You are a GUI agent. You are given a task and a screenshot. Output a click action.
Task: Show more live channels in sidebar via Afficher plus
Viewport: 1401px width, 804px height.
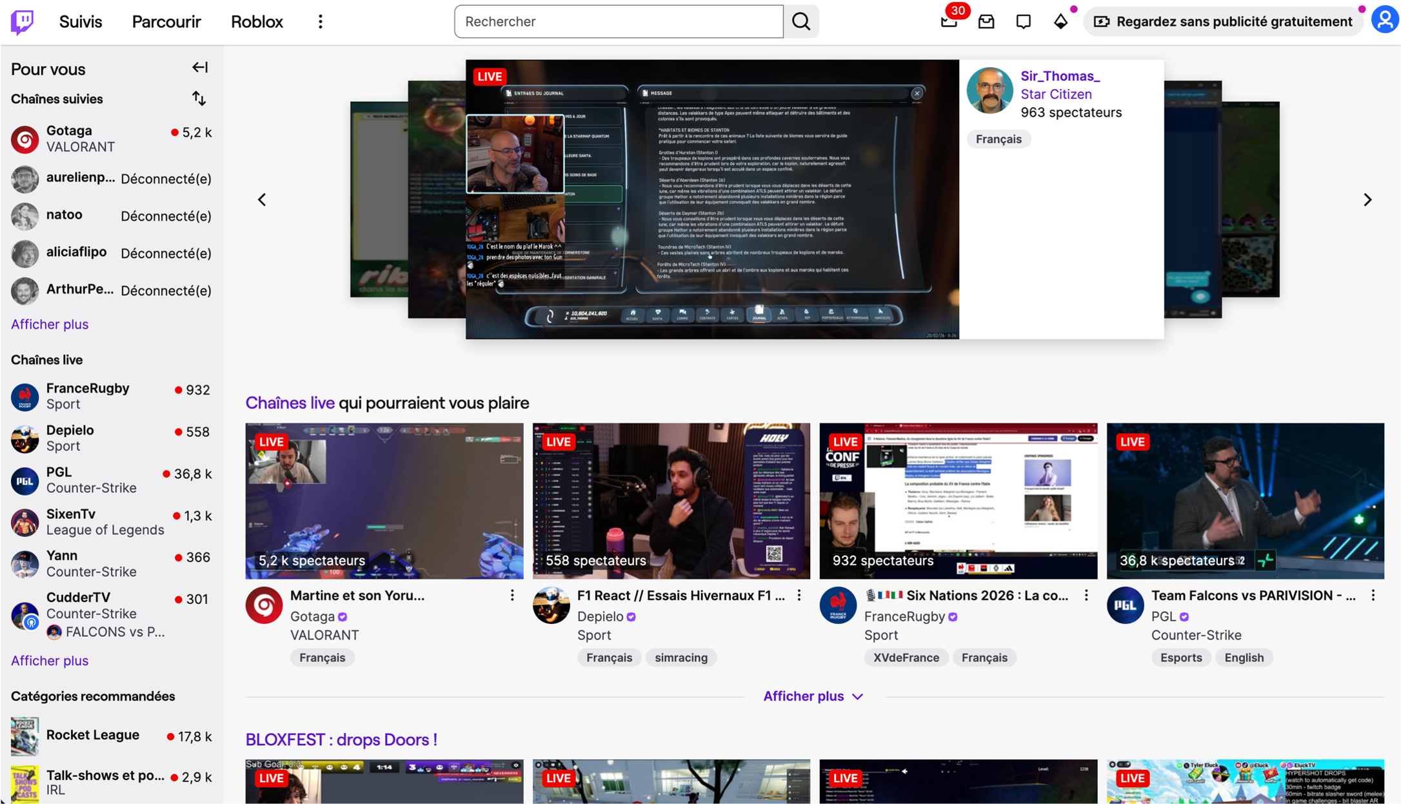pos(50,660)
